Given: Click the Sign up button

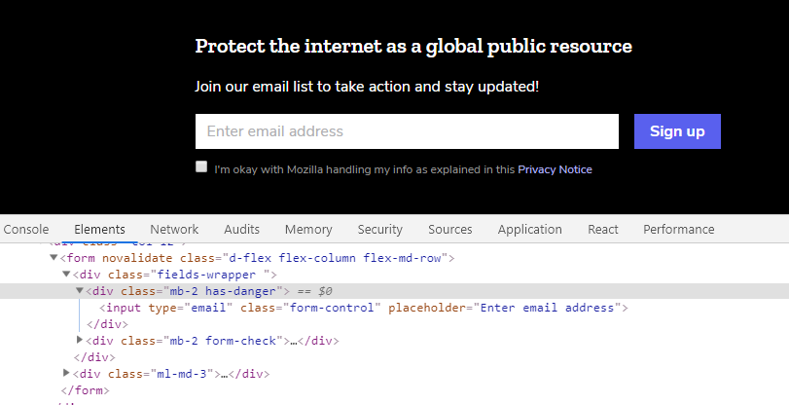Looking at the screenshot, I should coord(677,131).
